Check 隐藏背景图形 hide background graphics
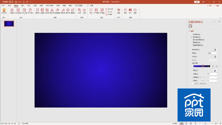This screenshot has width=222, height=125. 192,45
